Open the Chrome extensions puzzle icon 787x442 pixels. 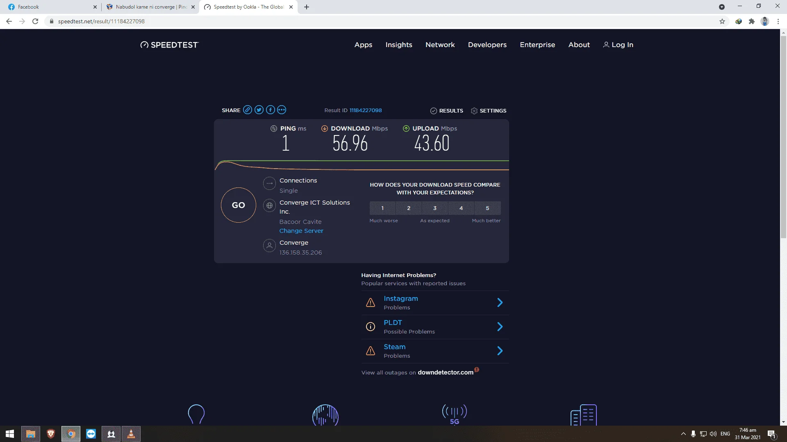pyautogui.click(x=752, y=21)
